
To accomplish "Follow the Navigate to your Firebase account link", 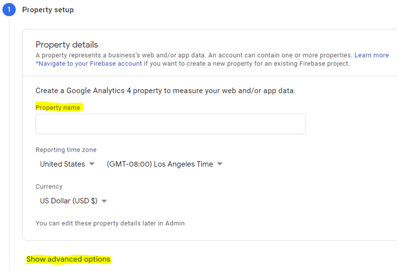I will tap(89, 64).
